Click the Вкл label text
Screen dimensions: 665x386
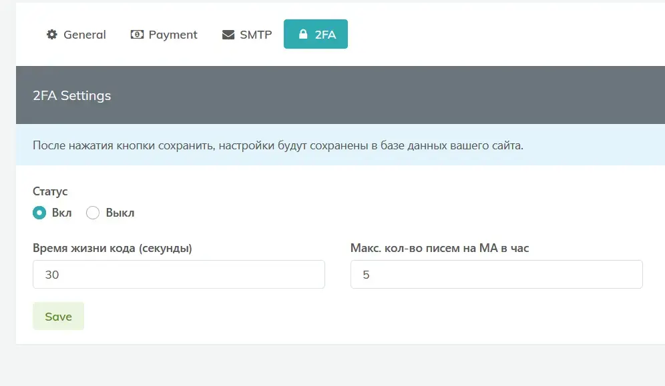62,213
